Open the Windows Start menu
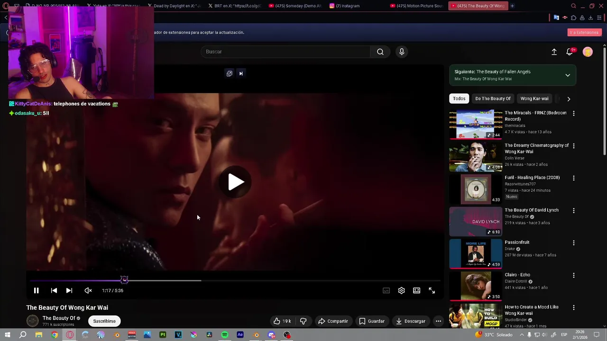 click(x=8, y=335)
